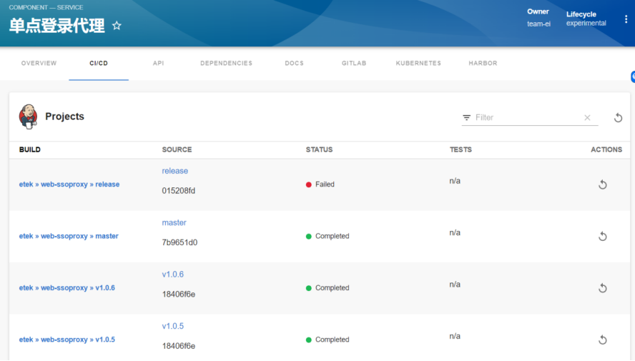Open the GitLab tab
The height and width of the screenshot is (361, 635).
(354, 64)
